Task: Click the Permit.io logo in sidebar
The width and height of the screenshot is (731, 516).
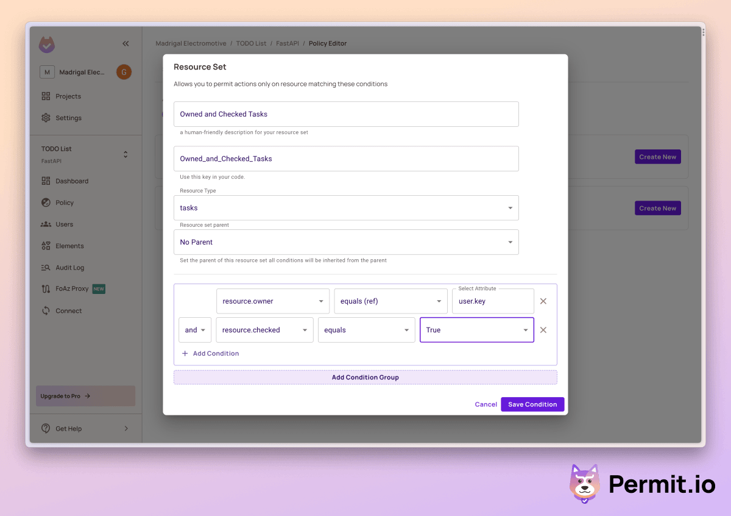Action: 47,45
